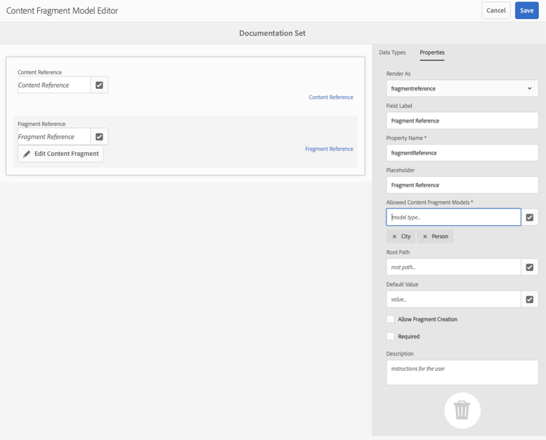Screen dimensions: 546x440
Task: Click the Fragment Reference link in the form
Action: click(329, 149)
